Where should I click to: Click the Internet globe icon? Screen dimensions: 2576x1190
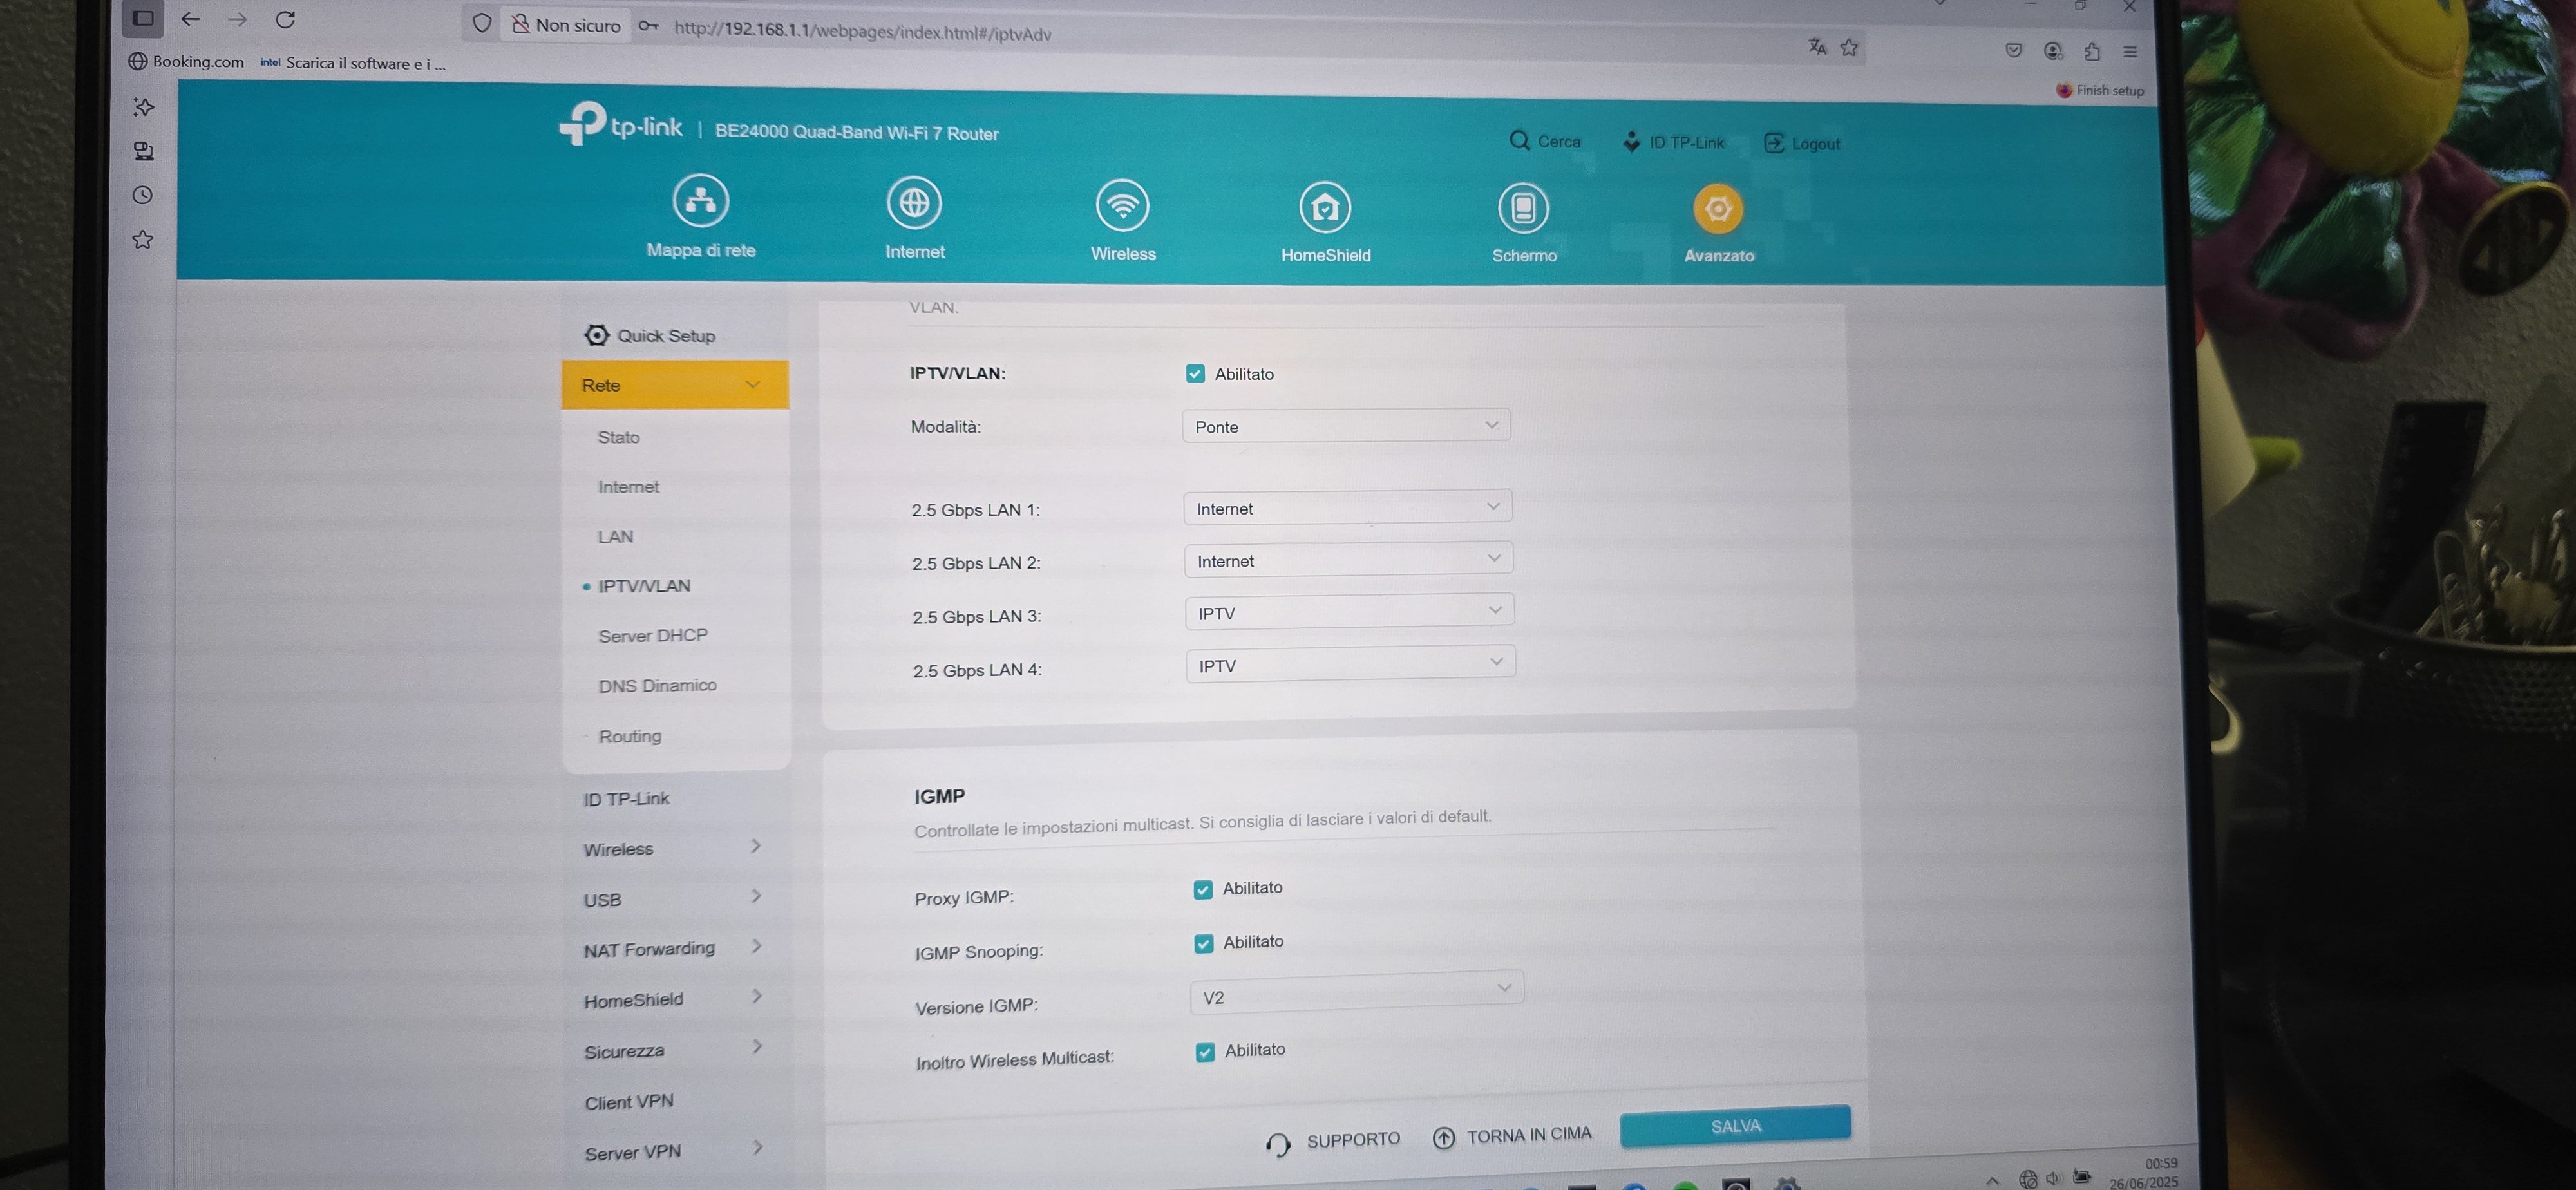click(x=914, y=203)
